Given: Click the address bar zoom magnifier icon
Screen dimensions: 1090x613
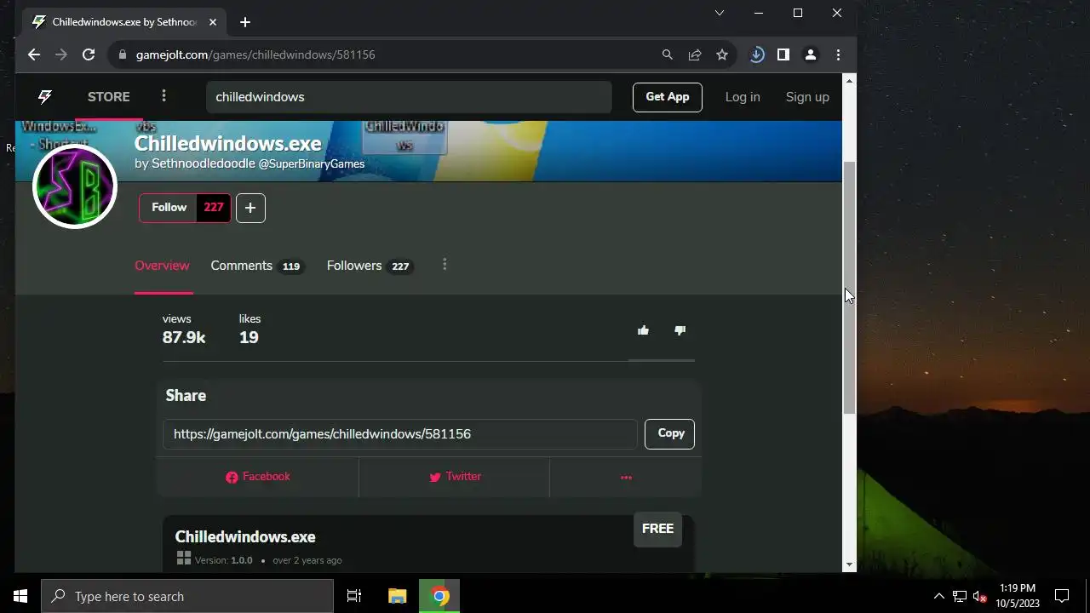Looking at the screenshot, I should coord(668,54).
